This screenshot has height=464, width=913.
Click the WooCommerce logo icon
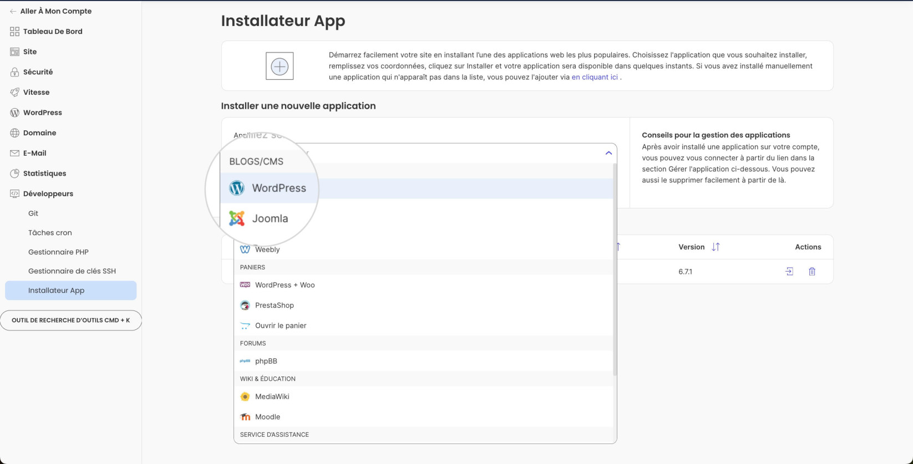245,285
